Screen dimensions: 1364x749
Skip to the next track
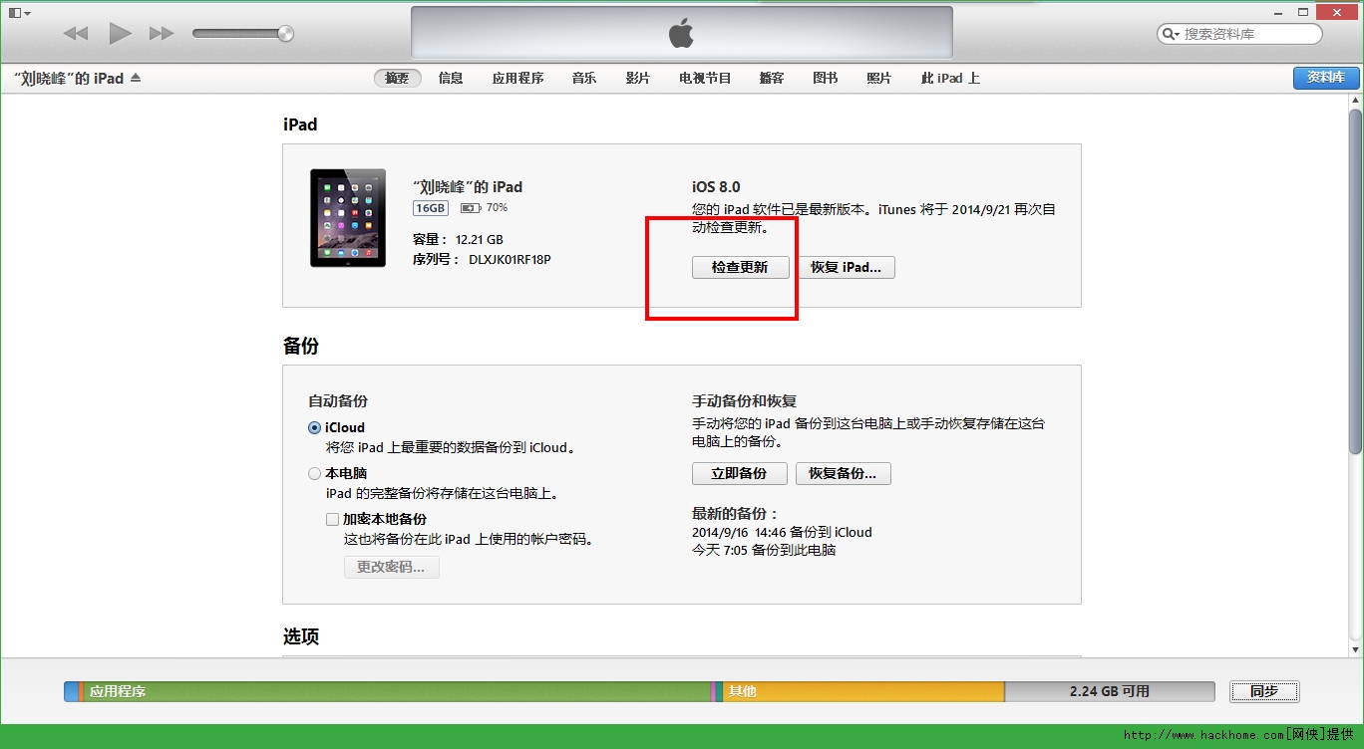click(x=162, y=34)
